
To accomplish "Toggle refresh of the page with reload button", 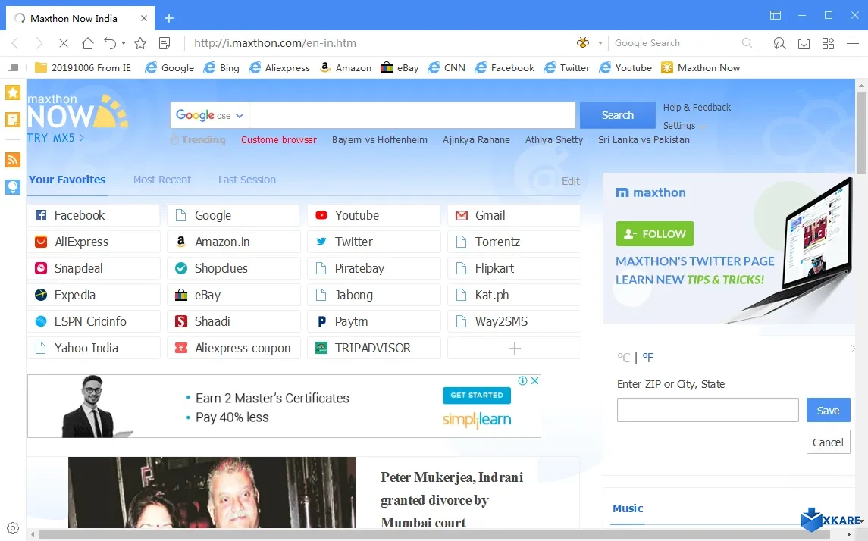I will point(64,43).
